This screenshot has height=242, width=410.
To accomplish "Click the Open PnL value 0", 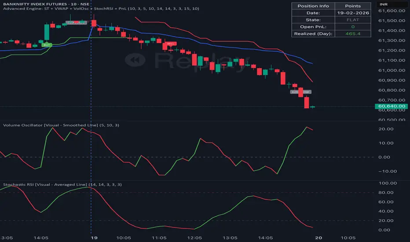I will pyautogui.click(x=353, y=27).
